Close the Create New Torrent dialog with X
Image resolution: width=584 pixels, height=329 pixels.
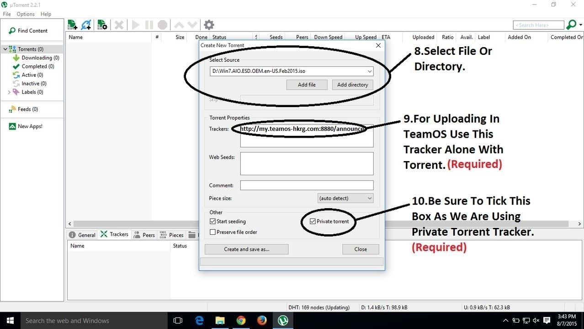point(378,45)
